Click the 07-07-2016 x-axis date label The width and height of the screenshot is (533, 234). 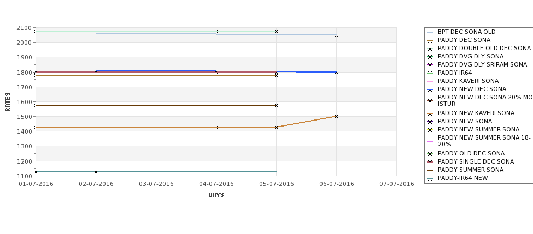click(396, 184)
